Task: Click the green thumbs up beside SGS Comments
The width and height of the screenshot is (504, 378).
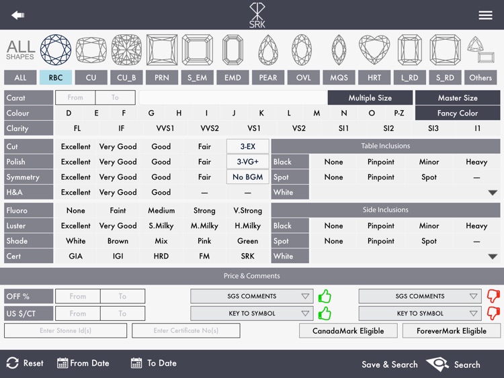Action: point(325,296)
